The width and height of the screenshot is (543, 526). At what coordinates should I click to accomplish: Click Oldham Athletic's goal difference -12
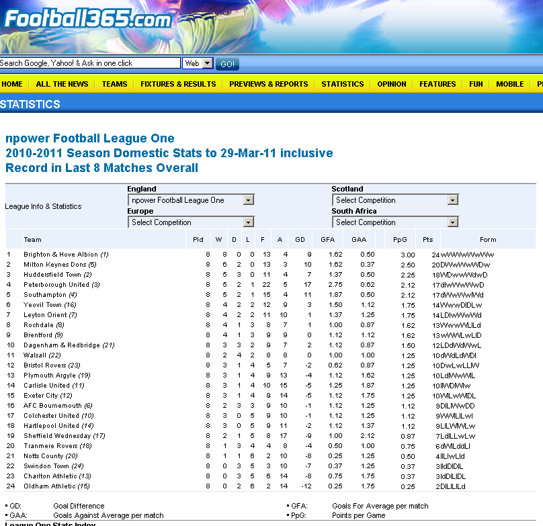(306, 486)
